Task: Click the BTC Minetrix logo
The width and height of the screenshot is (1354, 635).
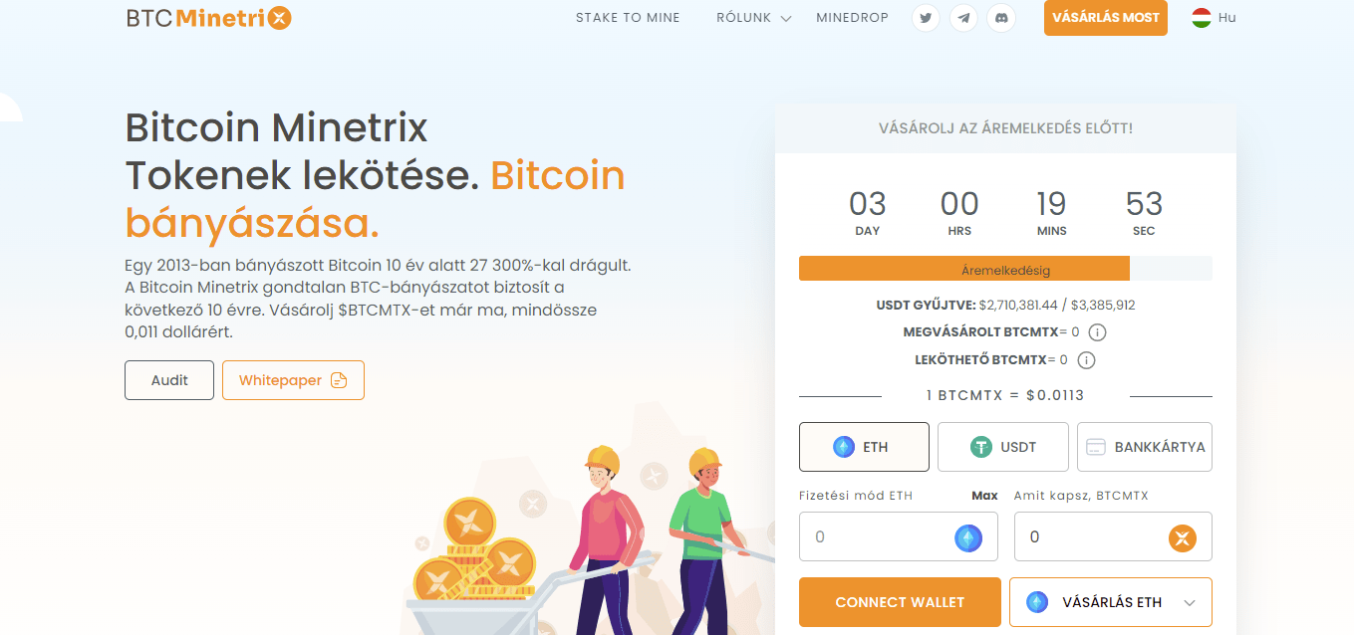Action: (x=209, y=18)
